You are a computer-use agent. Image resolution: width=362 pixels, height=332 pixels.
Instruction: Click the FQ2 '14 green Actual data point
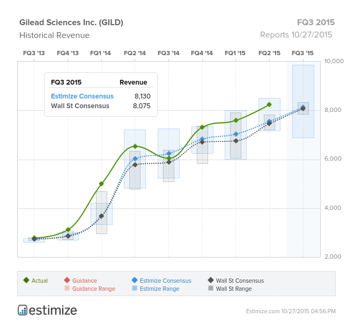click(x=135, y=146)
